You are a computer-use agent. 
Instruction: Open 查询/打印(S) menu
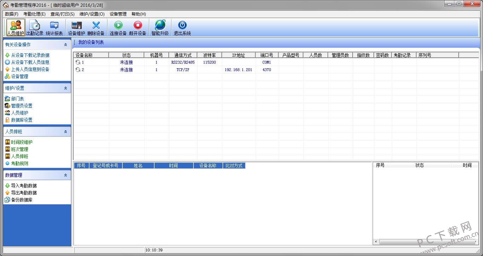coord(63,14)
